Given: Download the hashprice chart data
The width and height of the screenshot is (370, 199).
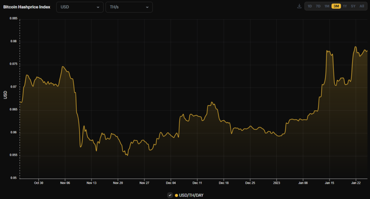Looking at the screenshot, I should pos(299,6).
